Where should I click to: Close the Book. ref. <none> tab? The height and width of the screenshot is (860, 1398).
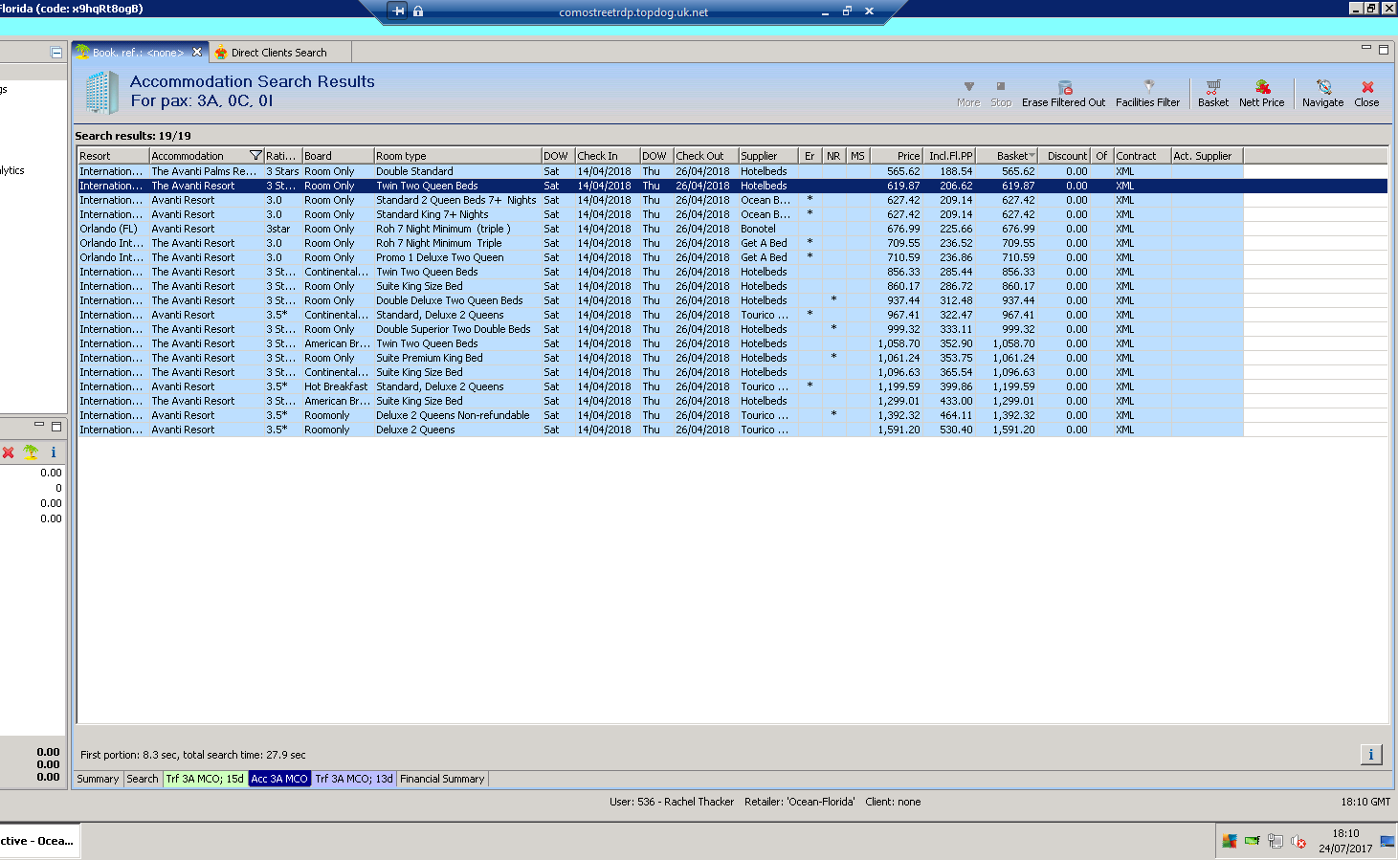tap(197, 52)
